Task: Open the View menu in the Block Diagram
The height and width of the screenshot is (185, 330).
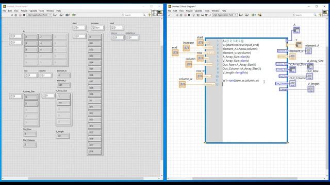Action: [x=181, y=11]
